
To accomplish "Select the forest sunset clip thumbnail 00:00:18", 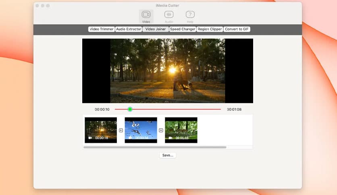I will pyautogui.click(x=101, y=130).
